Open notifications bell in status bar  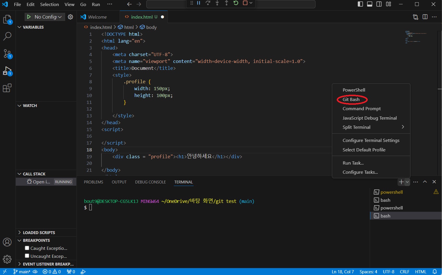(435, 272)
